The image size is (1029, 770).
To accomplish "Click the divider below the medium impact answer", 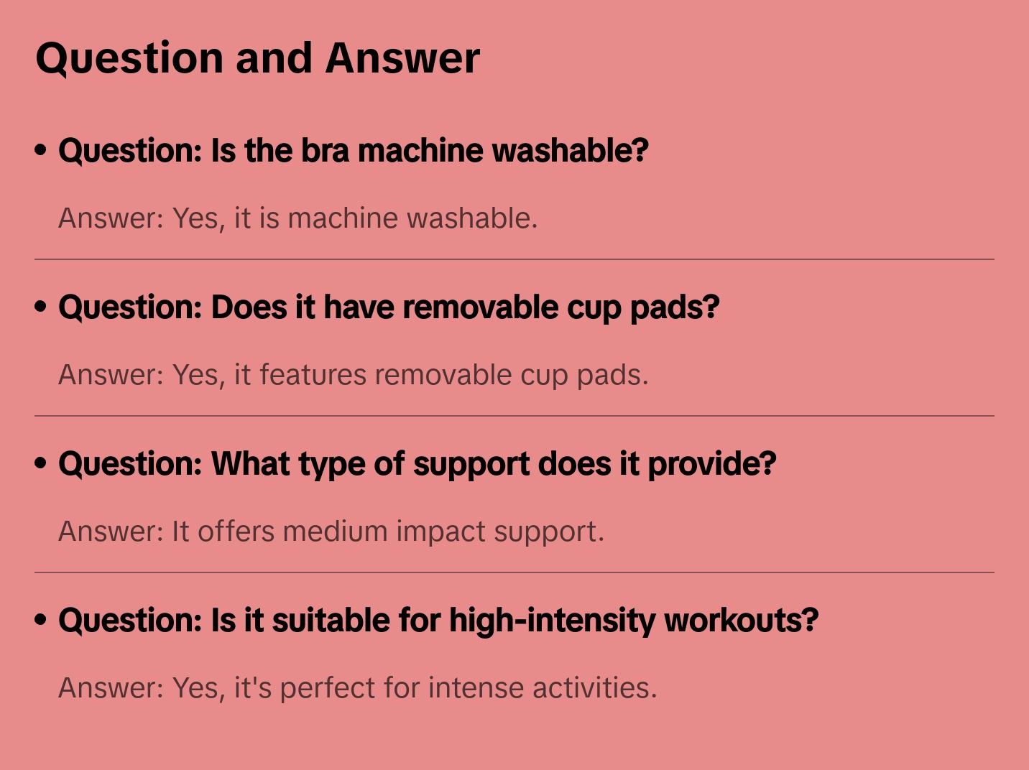I will coord(514,572).
